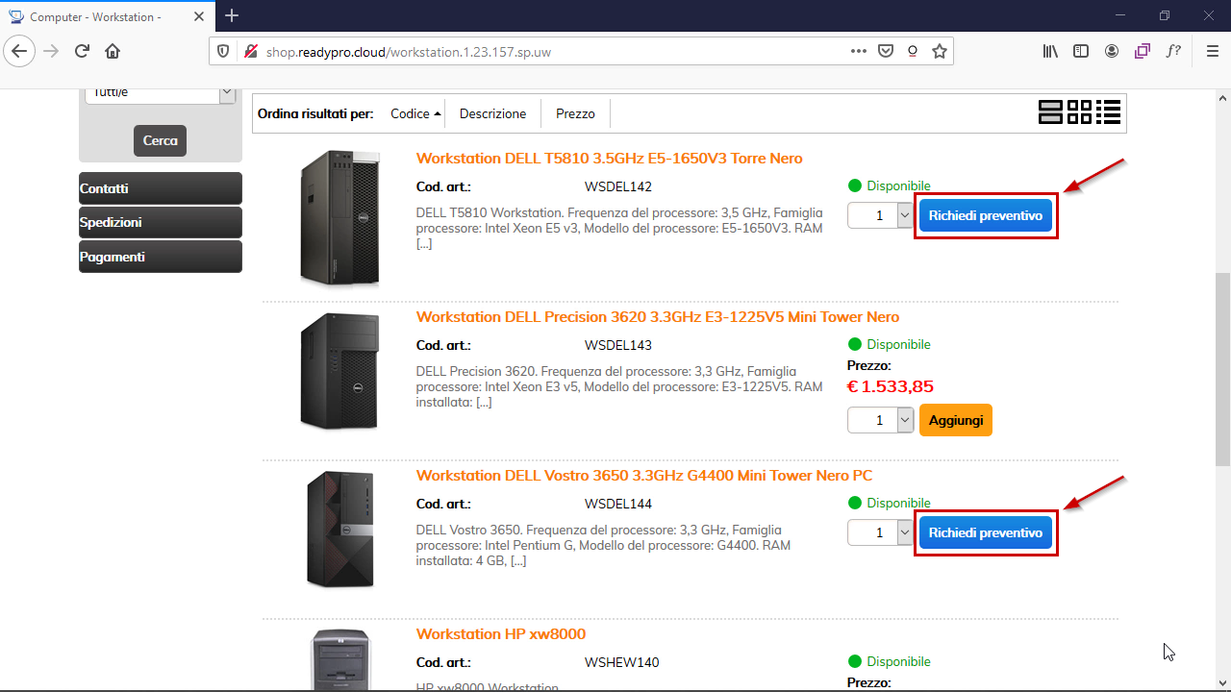1231x692 pixels.
Task: Reload the current page
Action: click(x=82, y=51)
